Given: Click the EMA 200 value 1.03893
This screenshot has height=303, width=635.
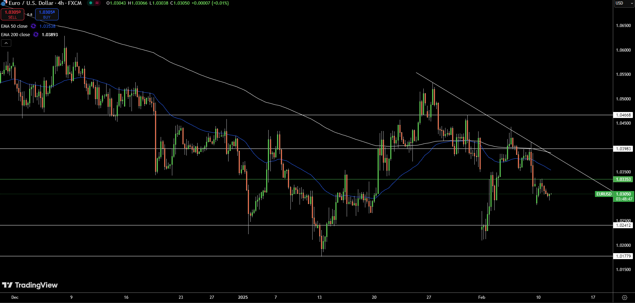Looking at the screenshot, I should pyautogui.click(x=50, y=34).
